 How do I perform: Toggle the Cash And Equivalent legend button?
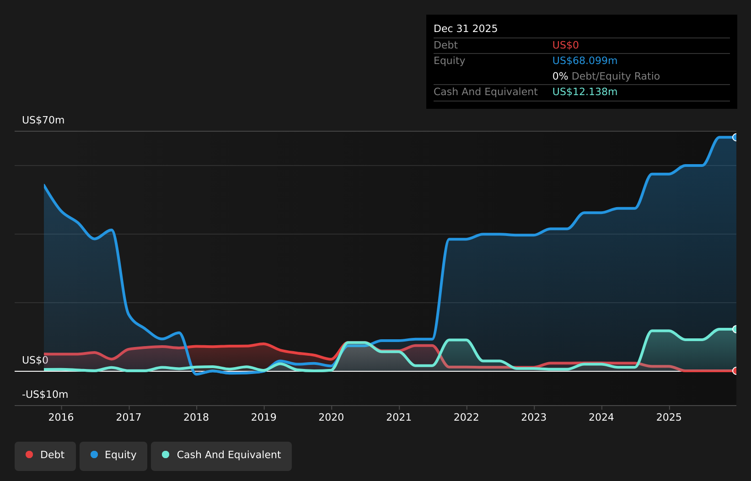pos(221,456)
